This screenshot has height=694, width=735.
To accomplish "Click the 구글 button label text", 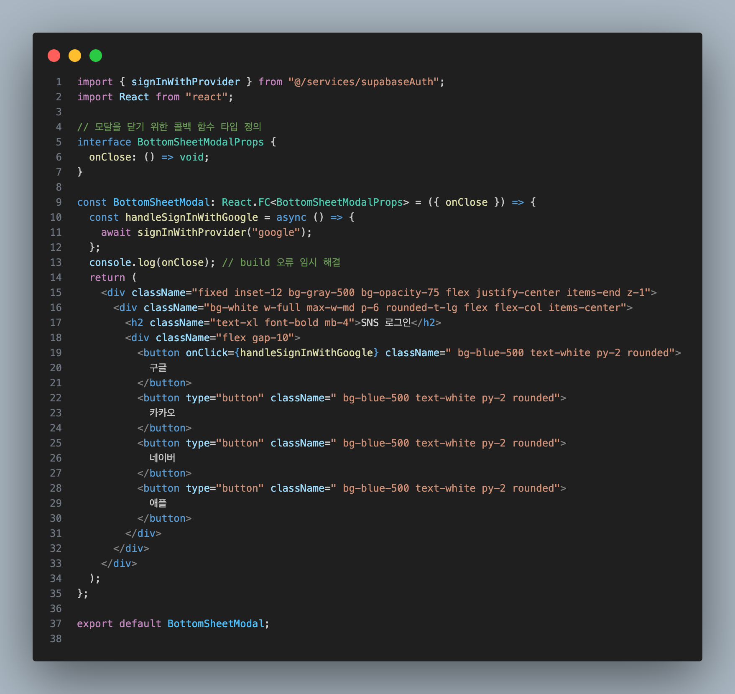I will coord(158,368).
